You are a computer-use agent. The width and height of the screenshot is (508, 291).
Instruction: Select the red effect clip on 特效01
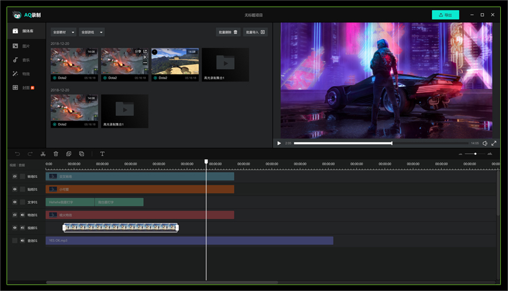pyautogui.click(x=140, y=215)
